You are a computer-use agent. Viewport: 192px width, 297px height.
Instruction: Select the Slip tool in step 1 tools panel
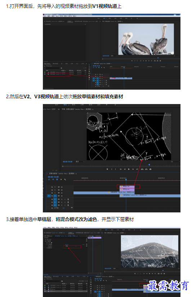(89, 73)
